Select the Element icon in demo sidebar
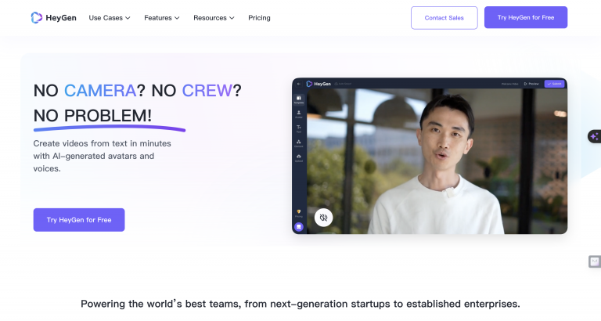Viewport: 601px width, 321px height. (x=299, y=143)
